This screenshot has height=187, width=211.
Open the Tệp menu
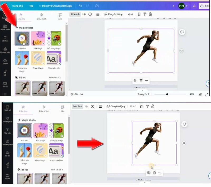tap(31, 6)
